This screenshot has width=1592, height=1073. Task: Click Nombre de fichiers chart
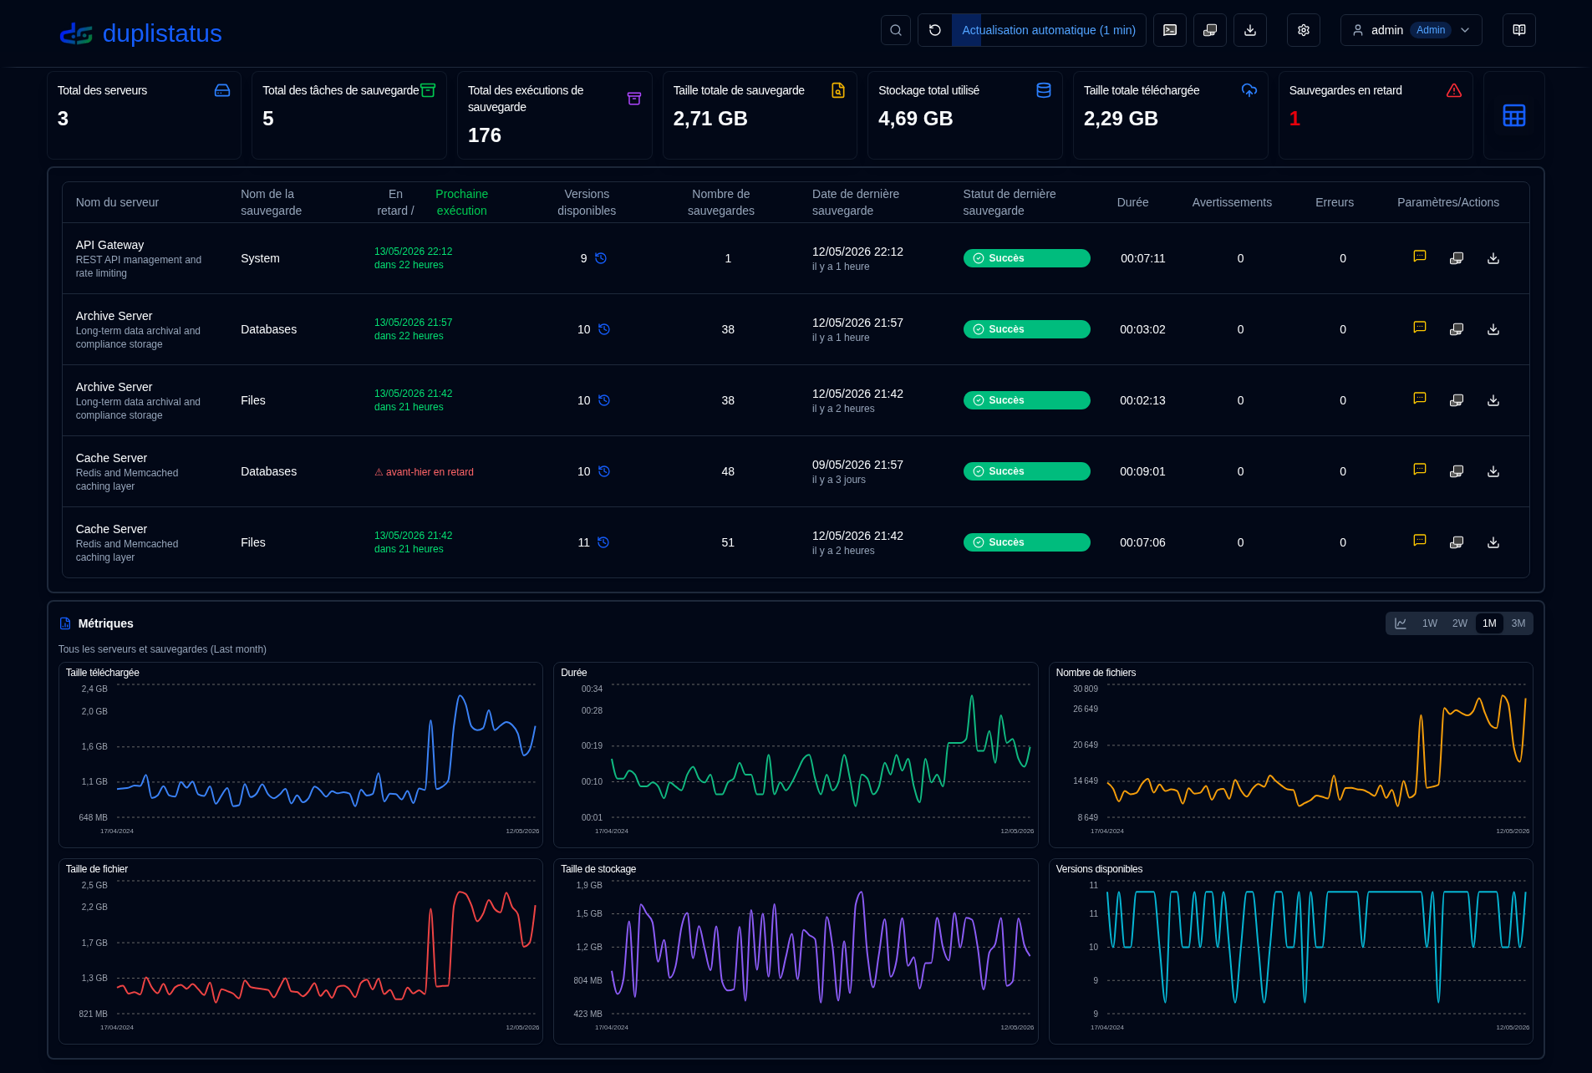click(1291, 755)
